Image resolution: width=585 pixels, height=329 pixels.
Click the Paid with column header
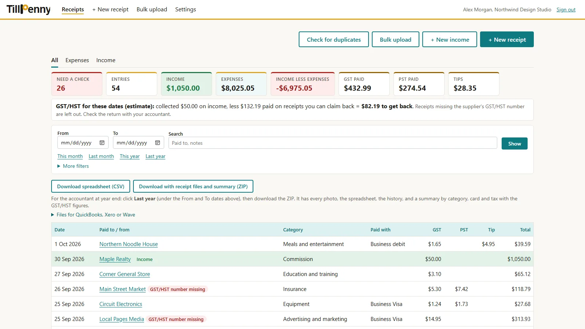[x=380, y=230]
